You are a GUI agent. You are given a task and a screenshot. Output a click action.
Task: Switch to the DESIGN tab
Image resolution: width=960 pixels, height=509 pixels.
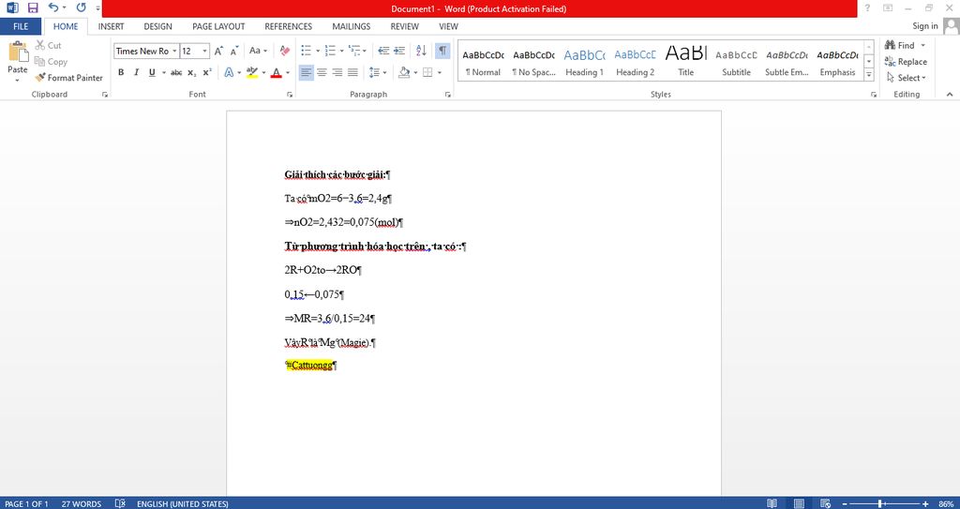(x=157, y=26)
